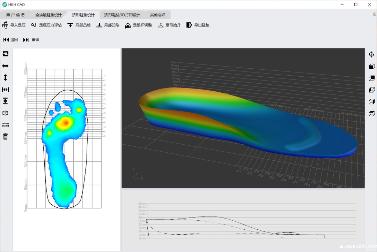Select the first cube view preset
377x252 pixels.
click(x=371, y=66)
